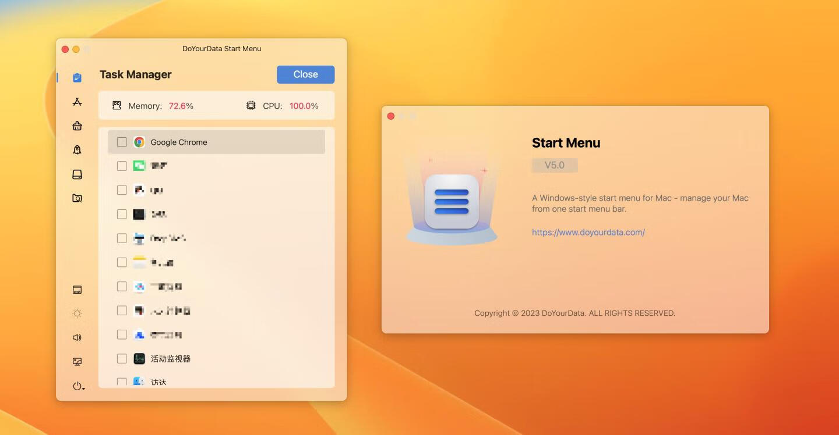The width and height of the screenshot is (839, 435).
Task: Click the CPU 100.0% value
Action: coord(304,106)
